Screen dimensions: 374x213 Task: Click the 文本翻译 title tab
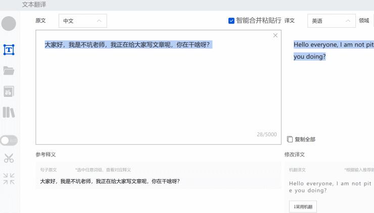[34, 5]
